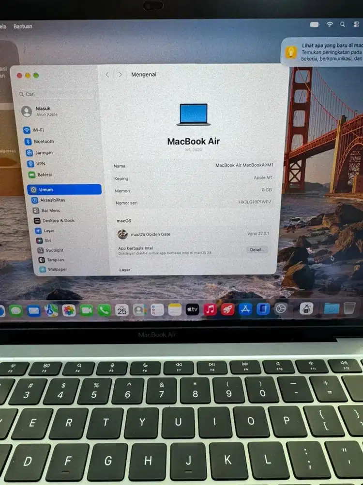Open Mail from the Dock

(34, 310)
